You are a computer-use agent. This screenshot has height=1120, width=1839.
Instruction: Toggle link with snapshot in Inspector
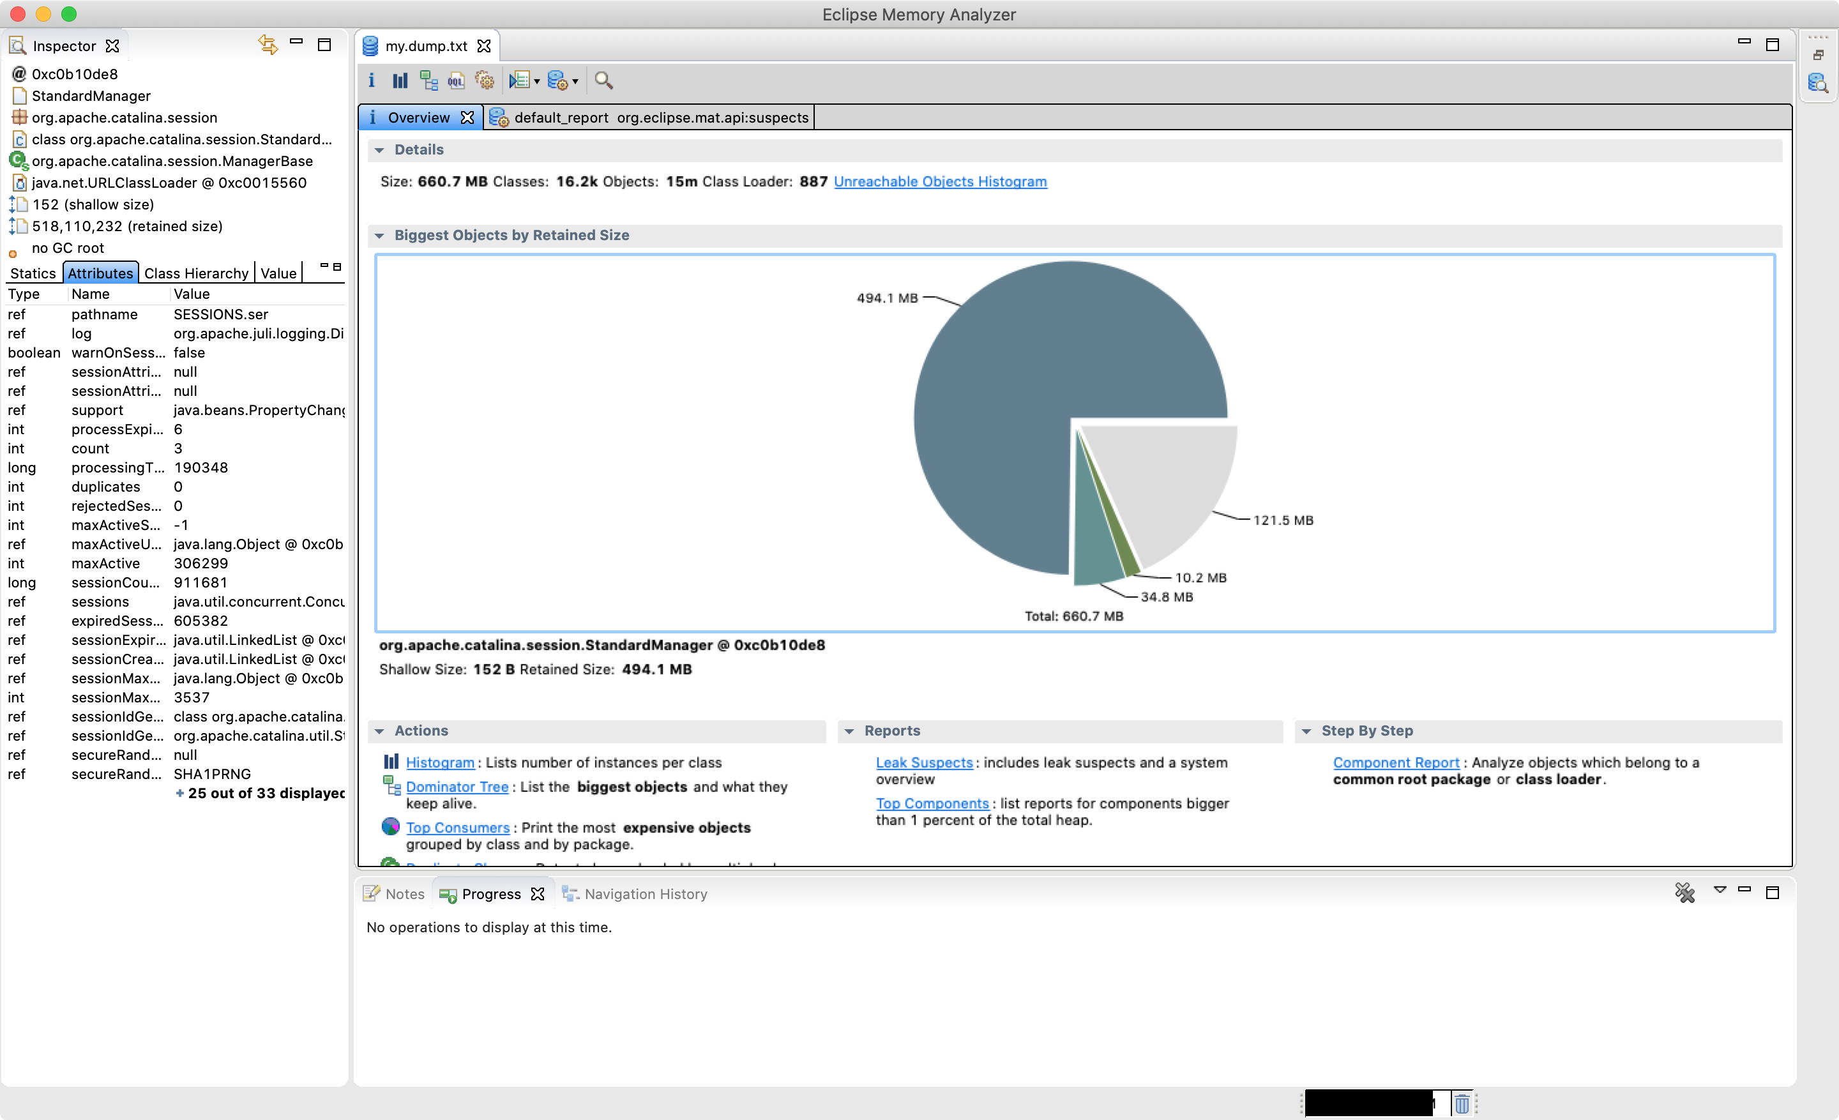tap(268, 45)
